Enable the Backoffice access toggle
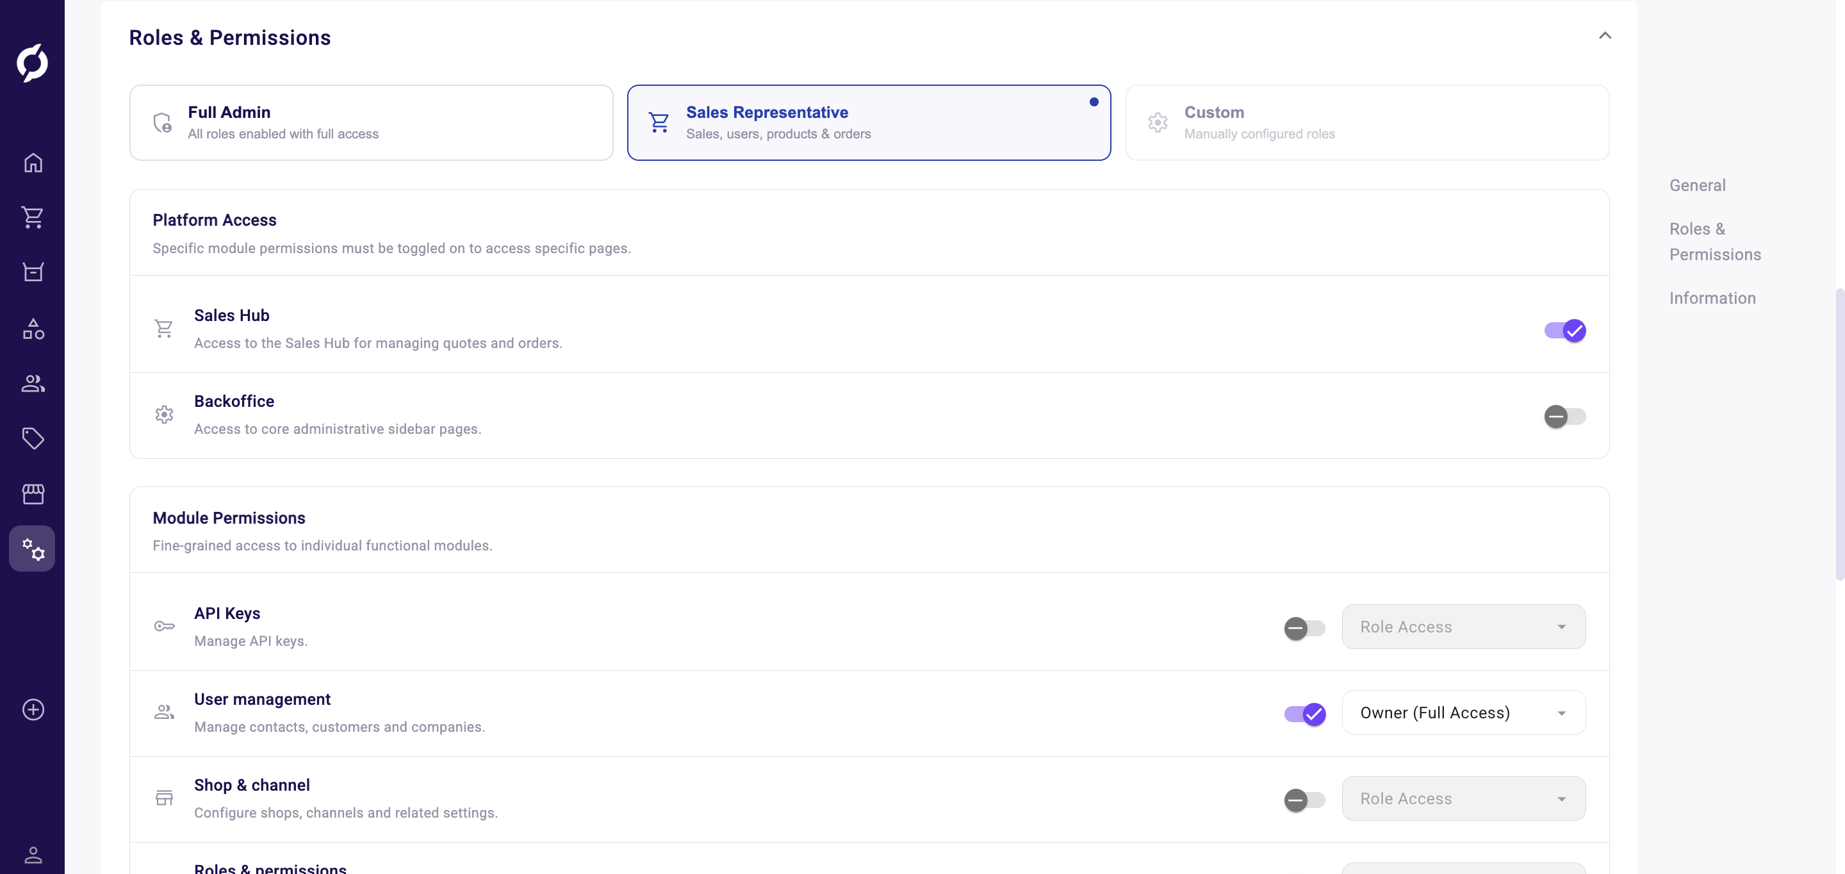The width and height of the screenshot is (1845, 874). pos(1564,416)
